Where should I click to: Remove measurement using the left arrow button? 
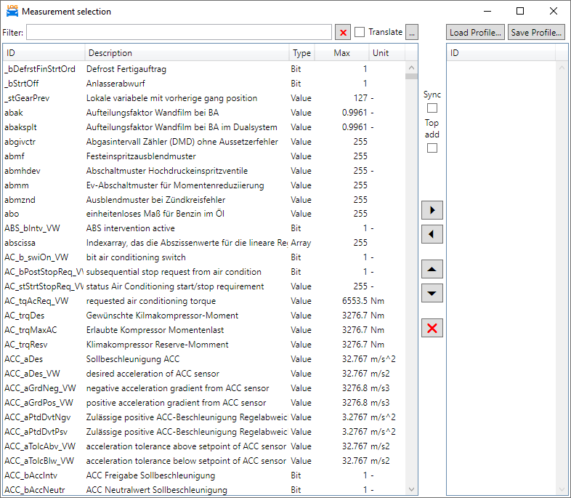click(x=432, y=234)
